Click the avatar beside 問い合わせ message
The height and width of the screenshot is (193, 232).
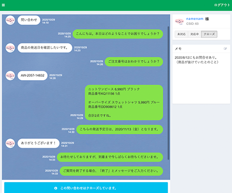(x=10, y=20)
